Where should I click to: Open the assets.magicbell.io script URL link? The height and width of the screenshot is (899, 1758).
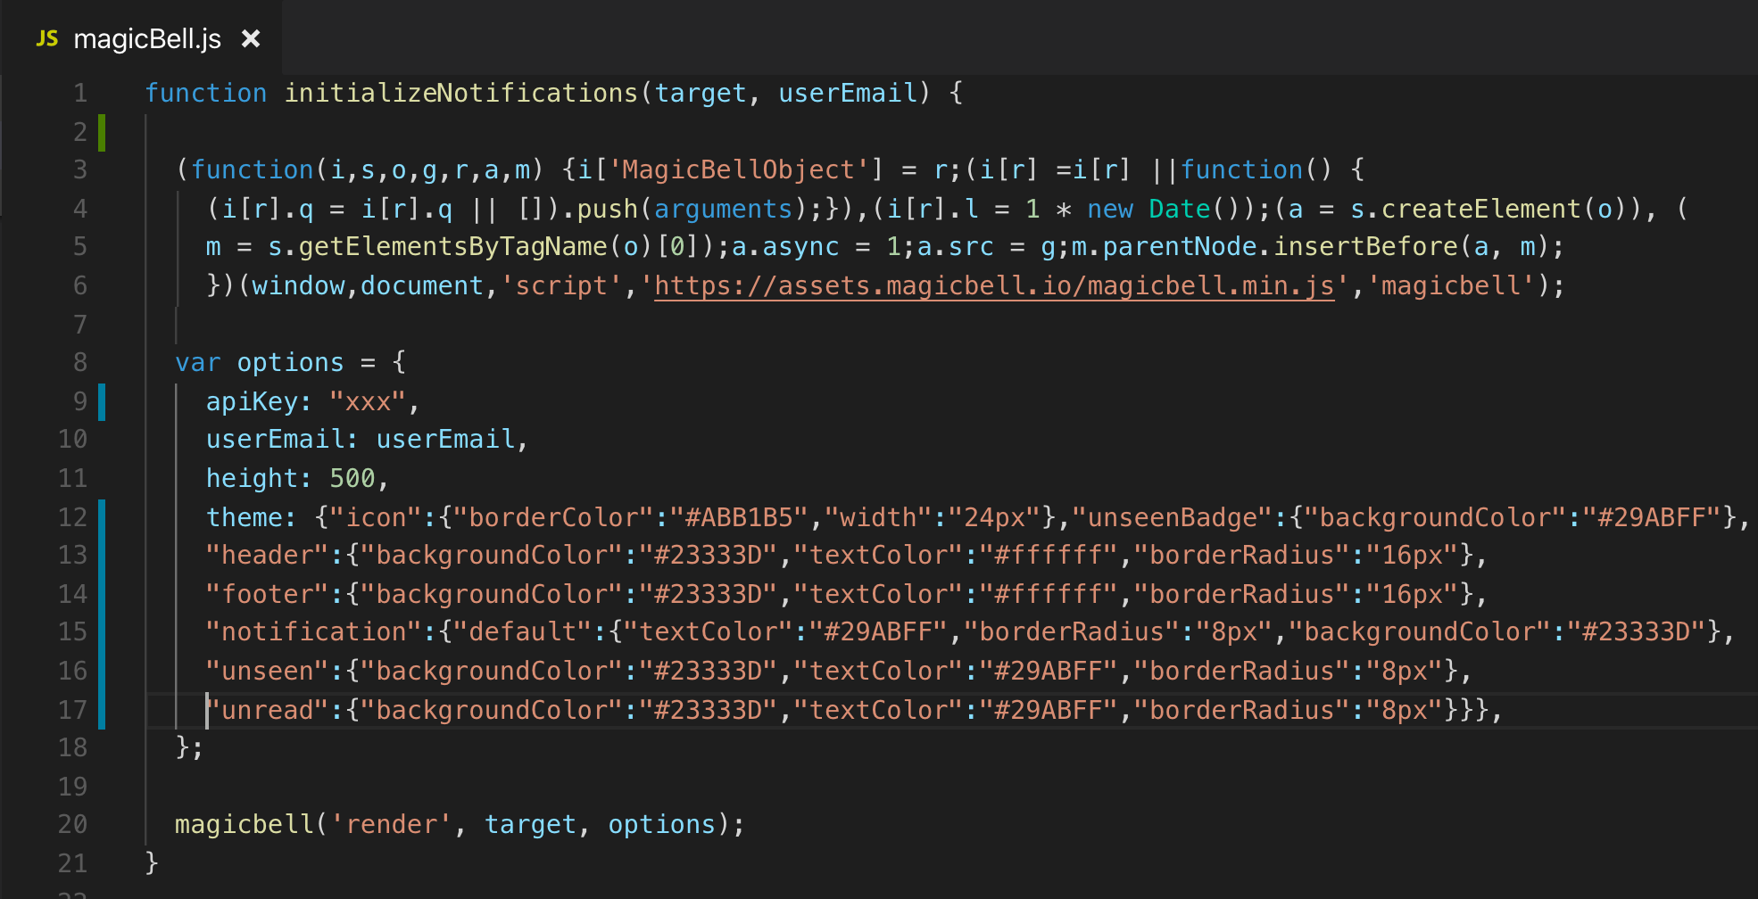(994, 285)
